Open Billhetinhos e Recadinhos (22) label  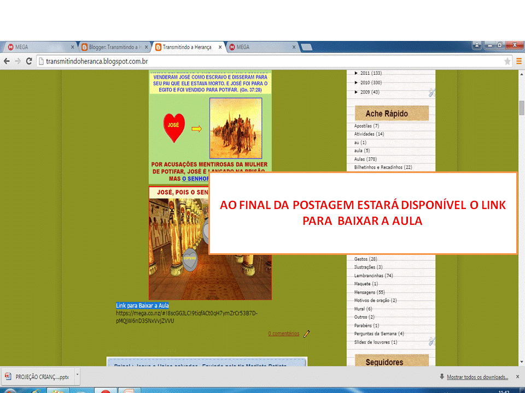(x=383, y=167)
